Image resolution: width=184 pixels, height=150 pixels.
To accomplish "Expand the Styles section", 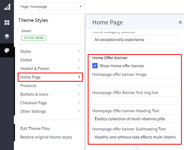I will pyautogui.click(x=50, y=51).
